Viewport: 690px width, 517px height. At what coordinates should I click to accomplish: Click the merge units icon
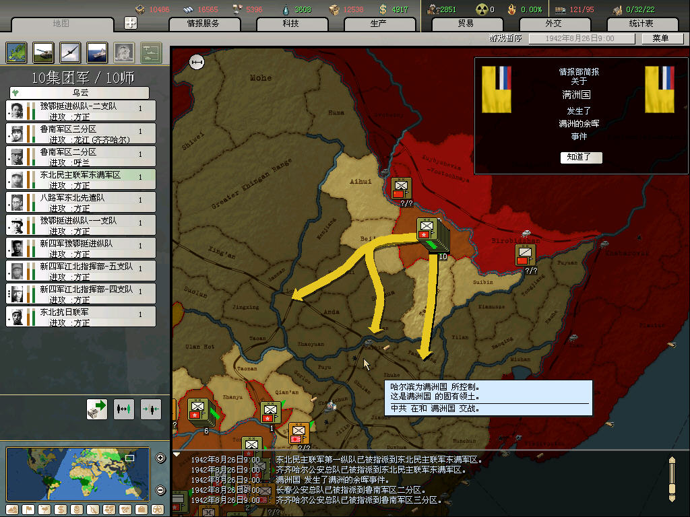pos(150,409)
